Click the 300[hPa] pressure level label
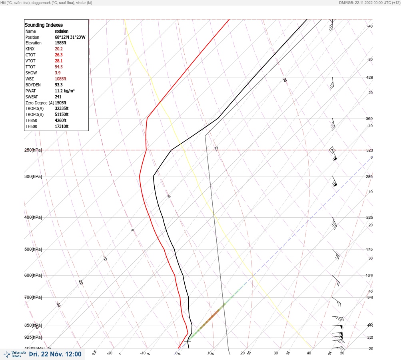Screen dimensions: 401x360 (33, 176)
